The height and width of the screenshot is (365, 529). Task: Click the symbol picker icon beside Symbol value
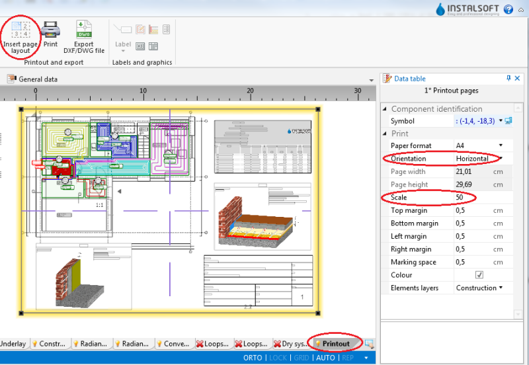(x=509, y=121)
